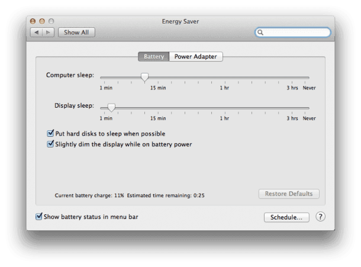
Task: Toggle Slightly dim the display checkbox
Action: tap(50, 144)
